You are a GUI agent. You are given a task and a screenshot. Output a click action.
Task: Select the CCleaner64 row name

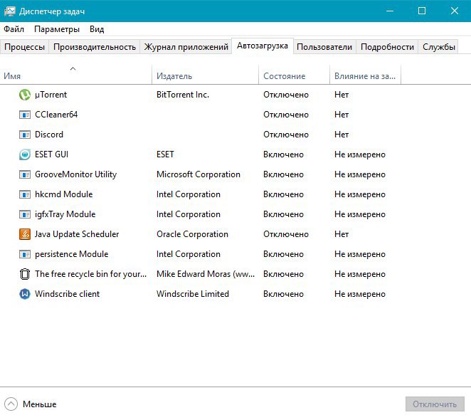point(56,115)
